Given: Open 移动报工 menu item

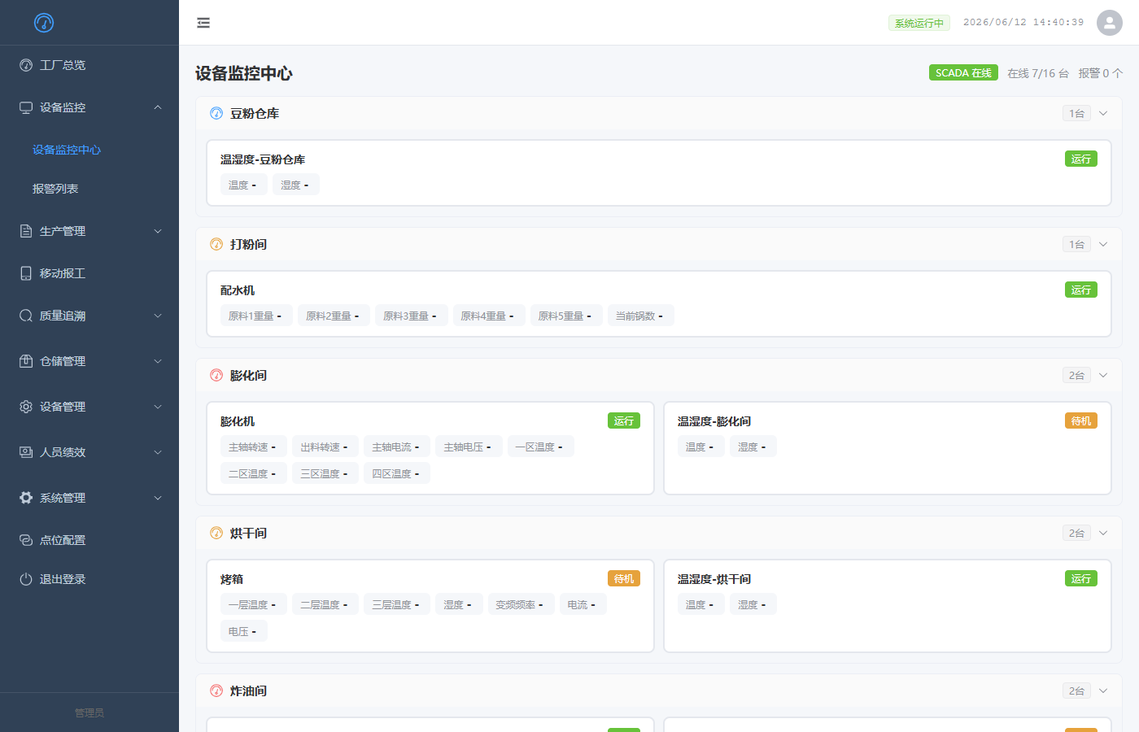Looking at the screenshot, I should (89, 273).
